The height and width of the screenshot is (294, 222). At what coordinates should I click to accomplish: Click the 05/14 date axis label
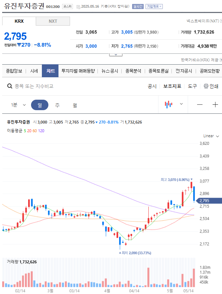[x=188, y=291]
